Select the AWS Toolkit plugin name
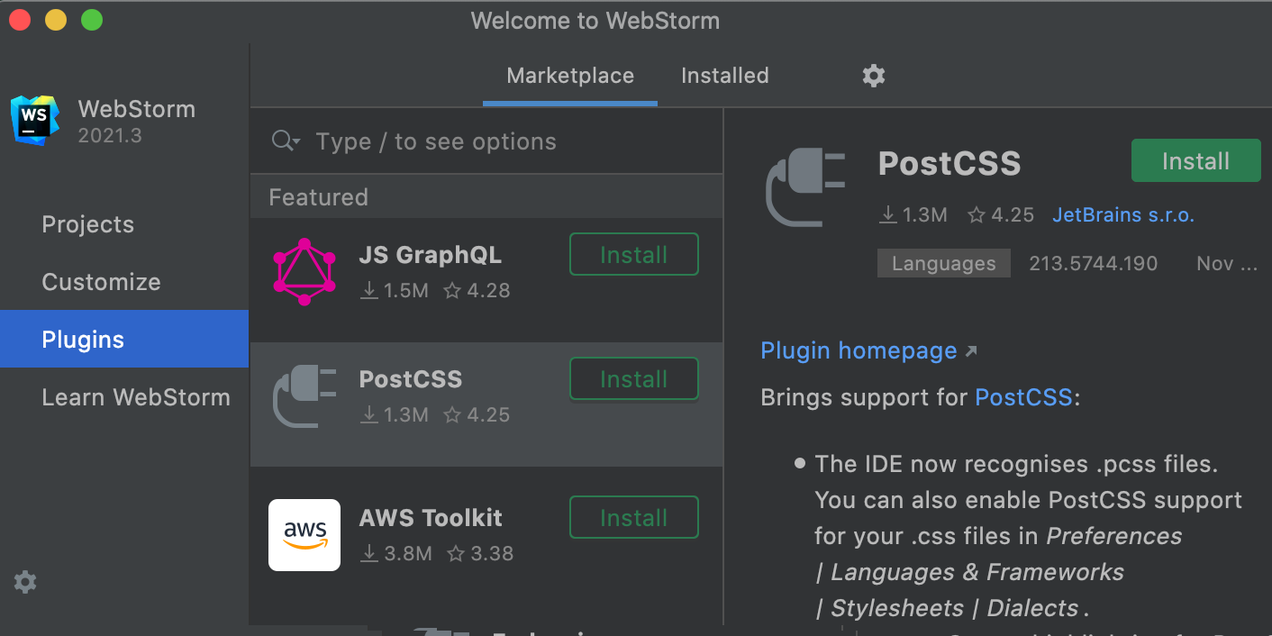The width and height of the screenshot is (1272, 636). pos(431,518)
